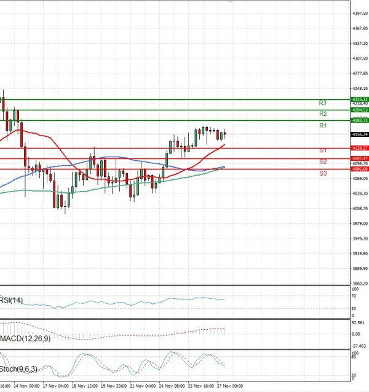Select the 4183.73 green price tag
The height and width of the screenshot is (392, 369).
point(359,120)
